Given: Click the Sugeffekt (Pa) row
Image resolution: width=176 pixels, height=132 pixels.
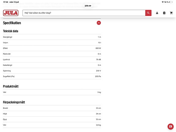Looking at the screenshot, I should [x=52, y=76].
